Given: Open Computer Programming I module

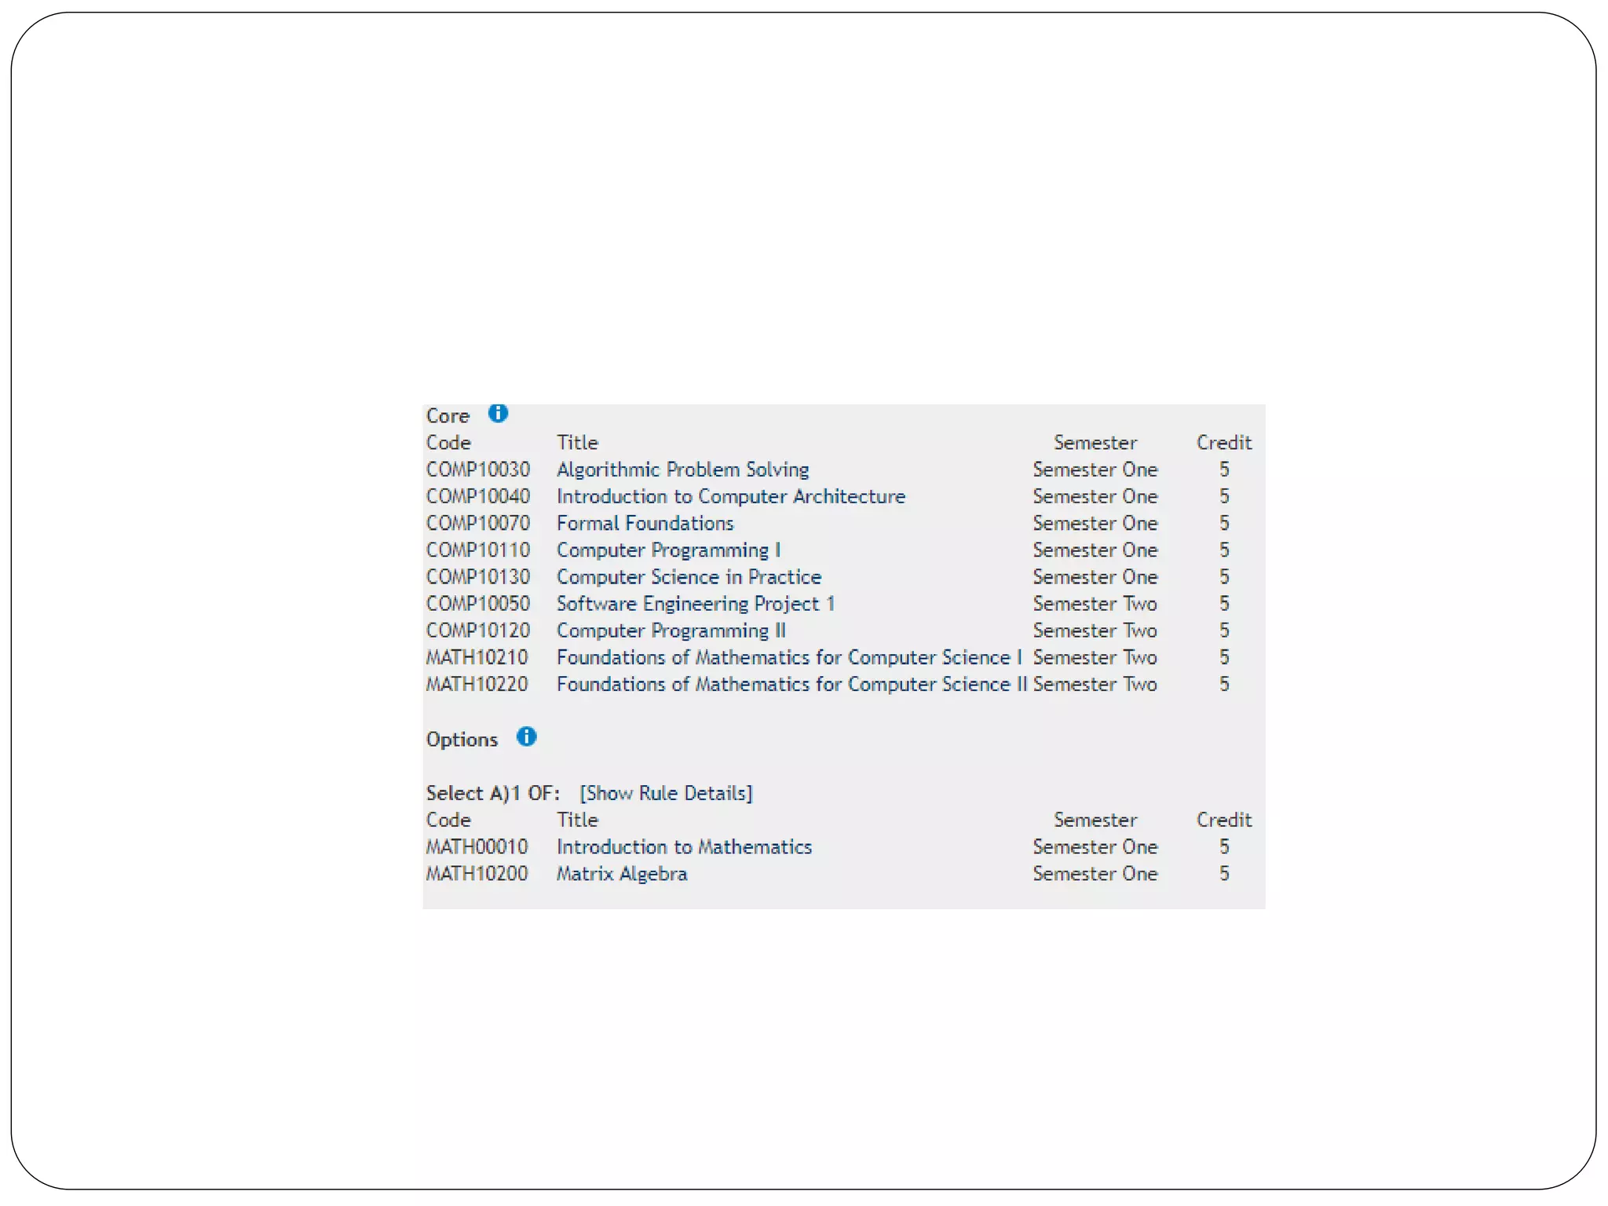Looking at the screenshot, I should tap(668, 550).
